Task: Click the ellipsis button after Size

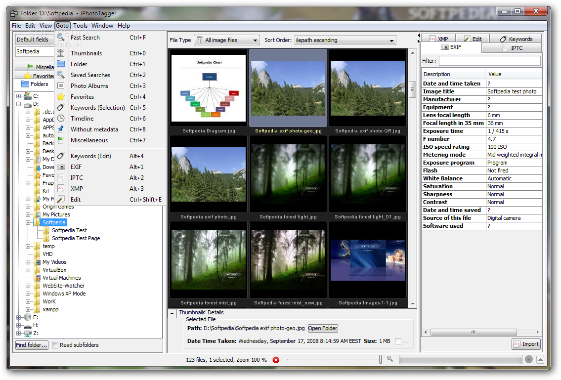Action: [x=406, y=342]
